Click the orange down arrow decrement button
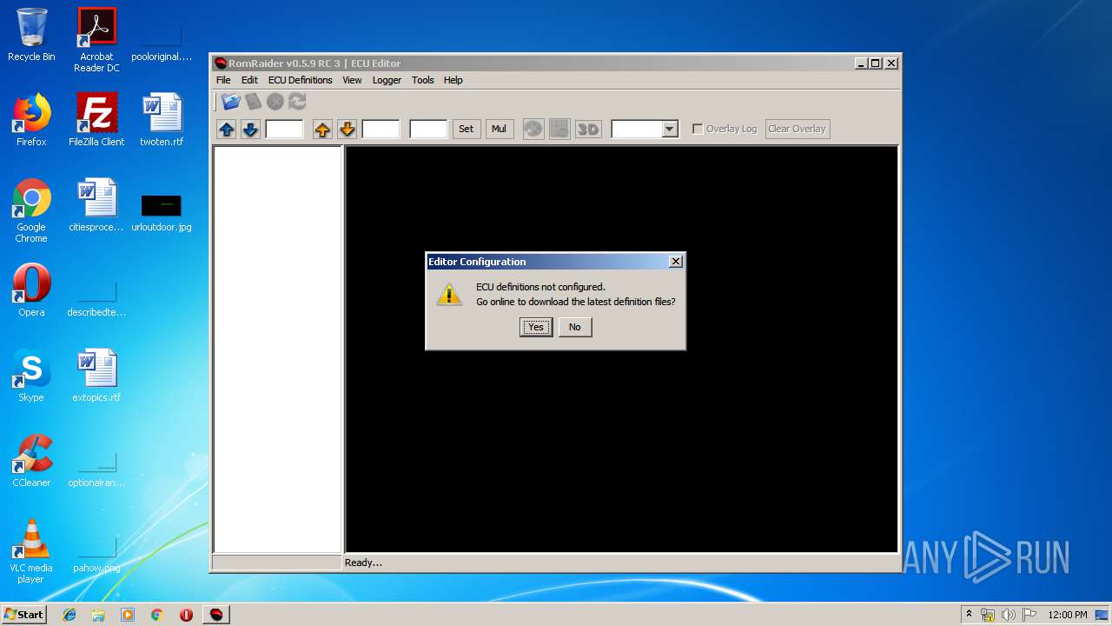Screen dimensions: 1112x626 tap(347, 129)
